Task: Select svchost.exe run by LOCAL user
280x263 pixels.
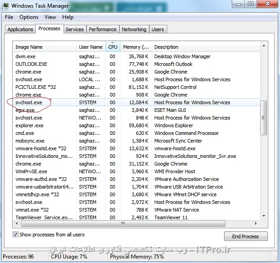Action: point(137,79)
